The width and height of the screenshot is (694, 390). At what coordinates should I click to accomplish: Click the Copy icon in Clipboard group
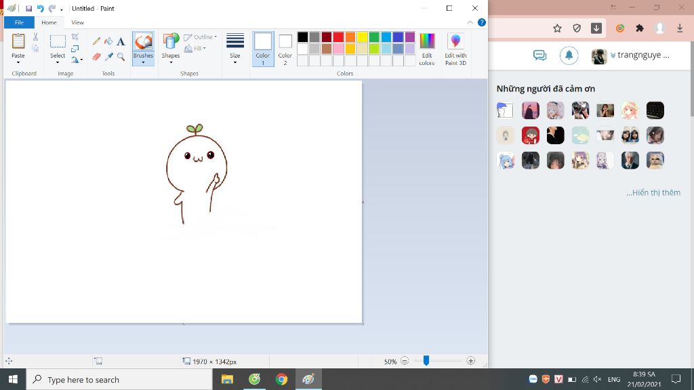(x=35, y=48)
